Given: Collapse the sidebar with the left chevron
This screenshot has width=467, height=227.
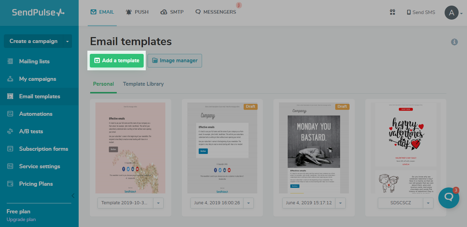Looking at the screenshot, I should point(73,196).
